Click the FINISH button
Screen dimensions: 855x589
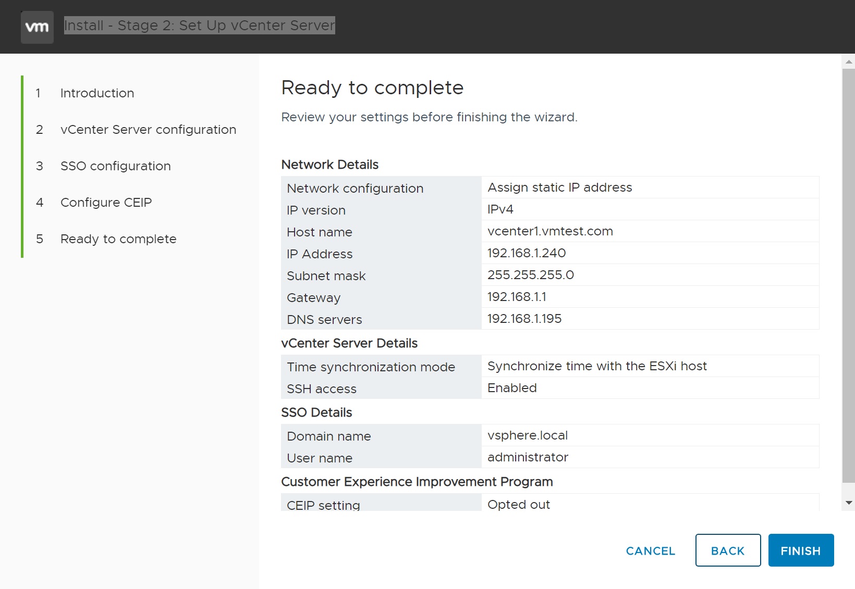pos(801,550)
